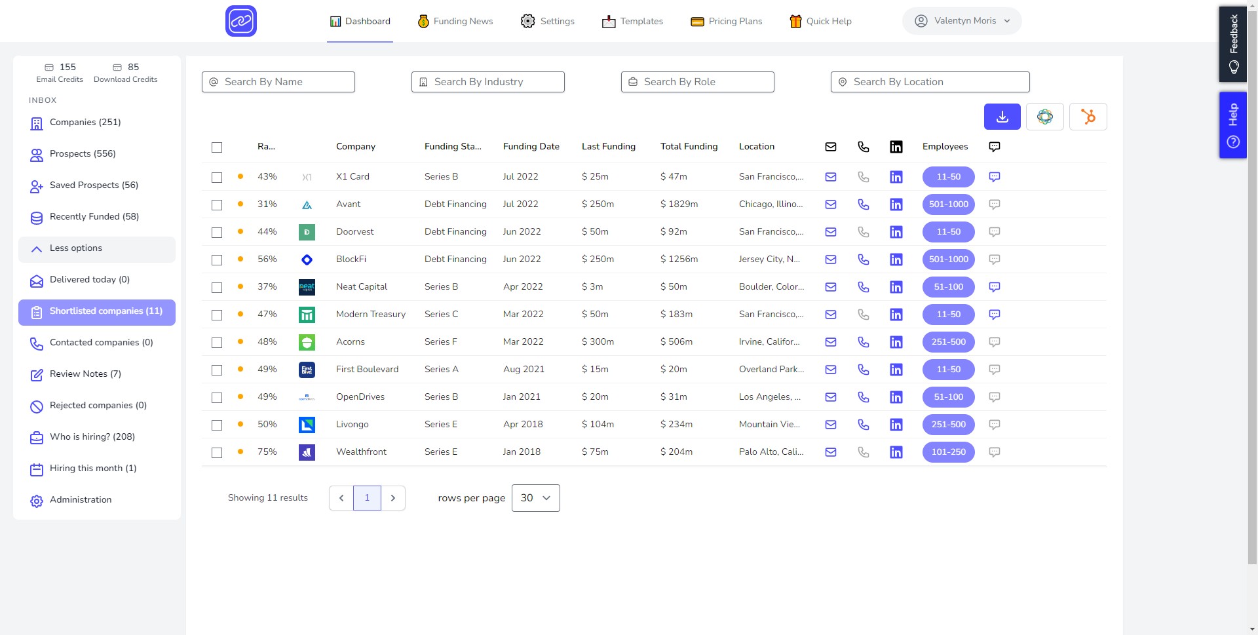This screenshot has width=1258, height=635.
Task: Open the Templates tab
Action: 632,21
